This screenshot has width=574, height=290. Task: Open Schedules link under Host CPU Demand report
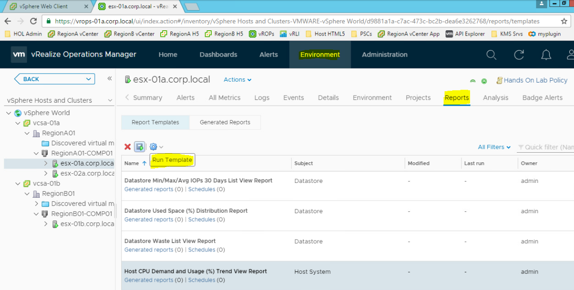202,280
